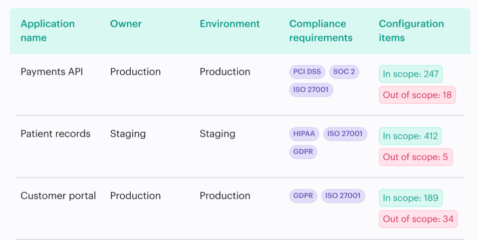This screenshot has width=478, height=240.
Task: Click the In scope: 247 badge
Action: [411, 74]
